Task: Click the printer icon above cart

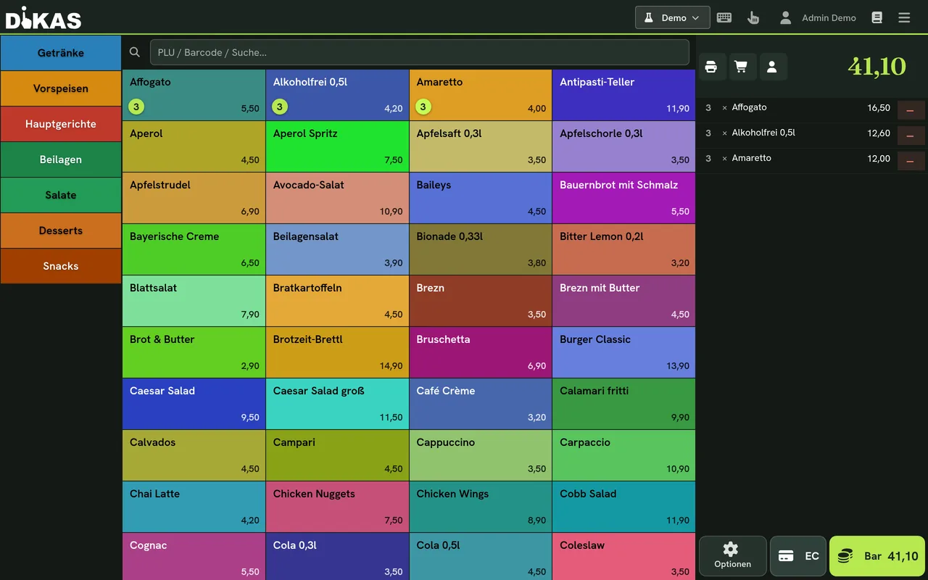Action: 710,67
